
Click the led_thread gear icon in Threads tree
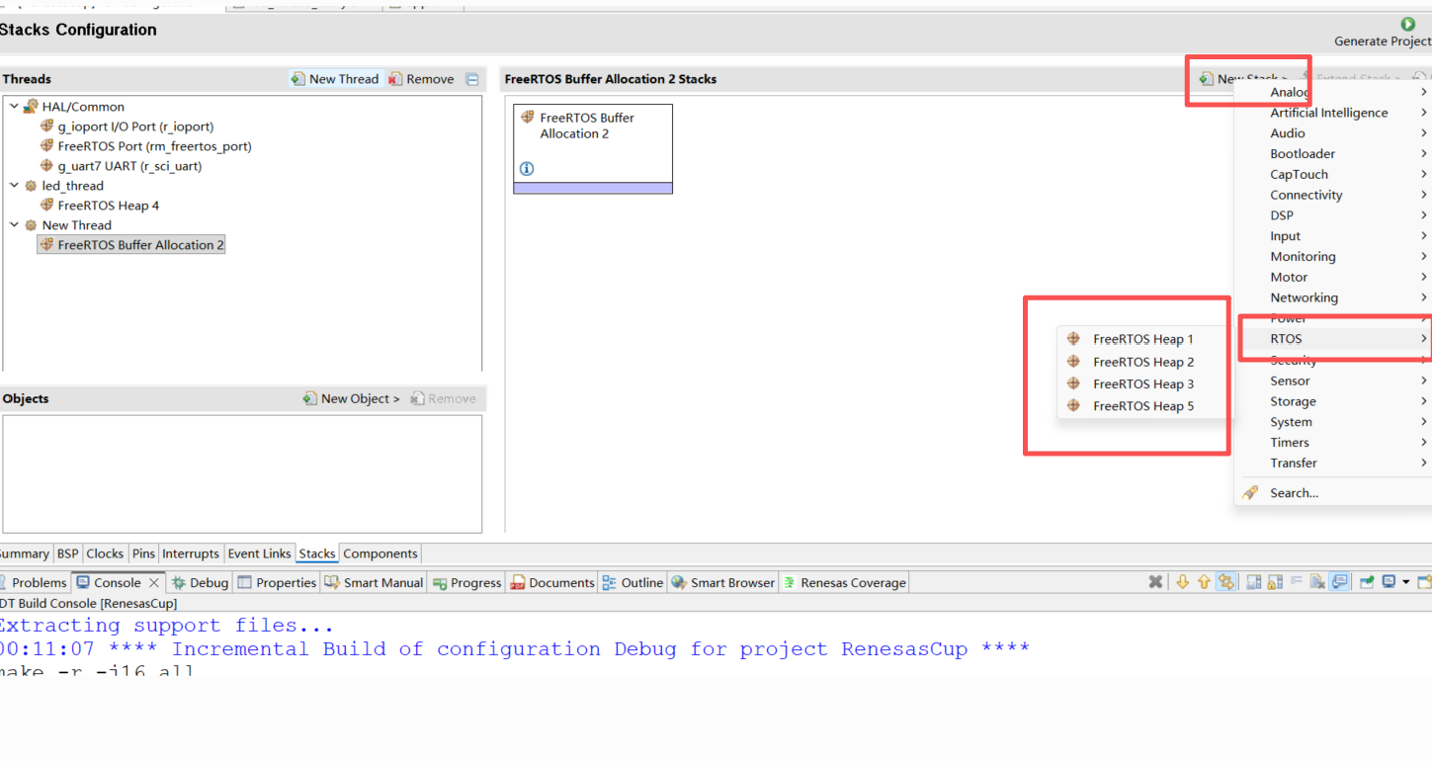point(31,186)
